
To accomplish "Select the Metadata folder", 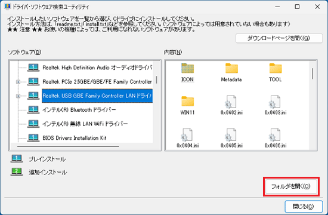I will (x=231, y=68).
